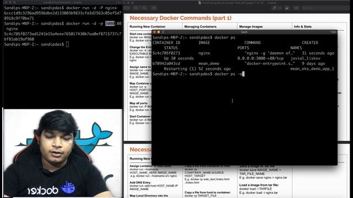Click the cursor prompt line in left terminal

tap(36, 44)
